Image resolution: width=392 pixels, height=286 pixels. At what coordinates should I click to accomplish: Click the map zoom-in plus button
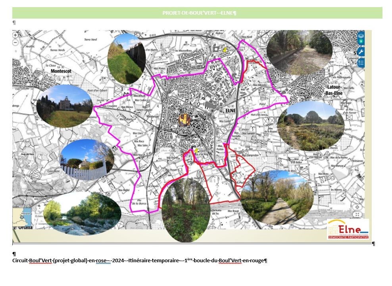(15, 35)
